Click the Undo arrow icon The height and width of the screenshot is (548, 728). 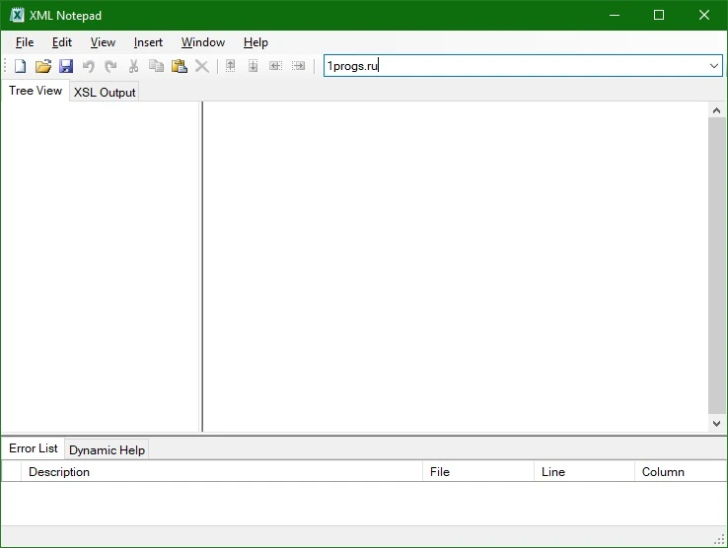[x=88, y=66]
